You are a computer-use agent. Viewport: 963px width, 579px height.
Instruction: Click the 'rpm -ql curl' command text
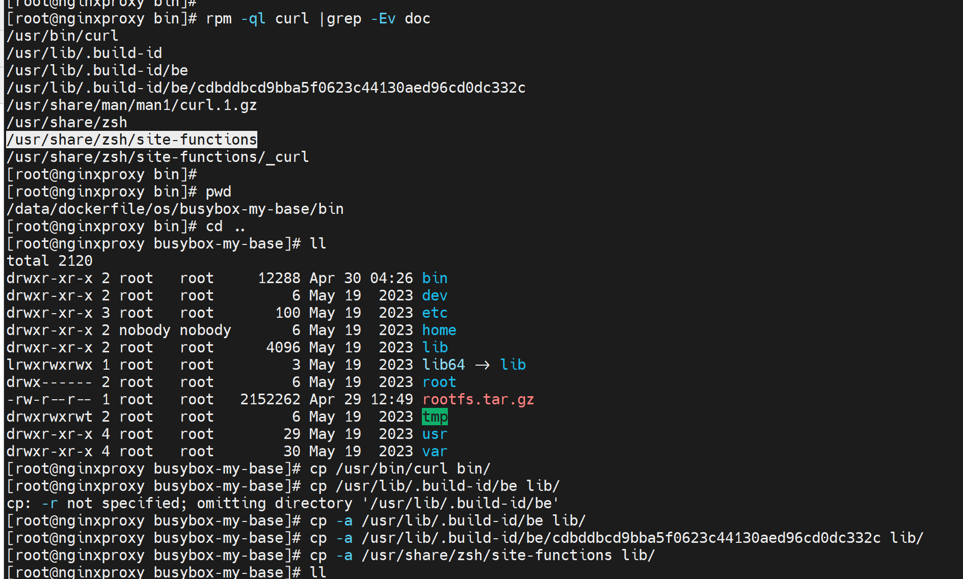(257, 18)
